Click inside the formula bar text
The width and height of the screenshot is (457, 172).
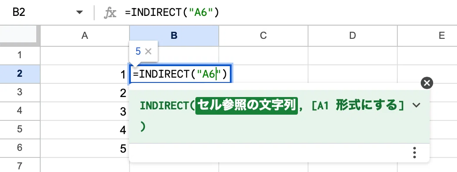[x=172, y=12]
